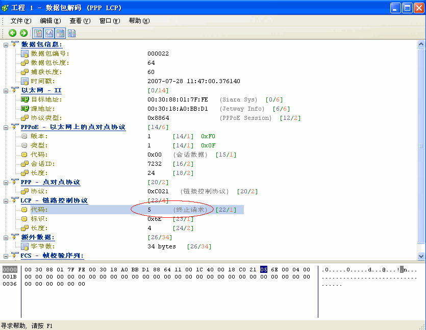The image size is (426, 330).
Task: Collapse the PPPoE protocol tree node
Action: pos(5,127)
